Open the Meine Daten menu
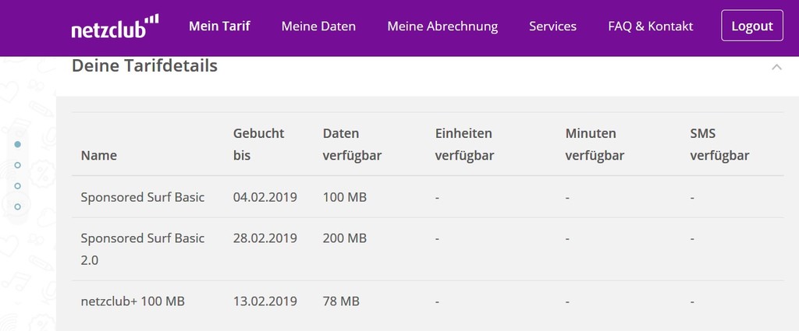 (x=318, y=26)
